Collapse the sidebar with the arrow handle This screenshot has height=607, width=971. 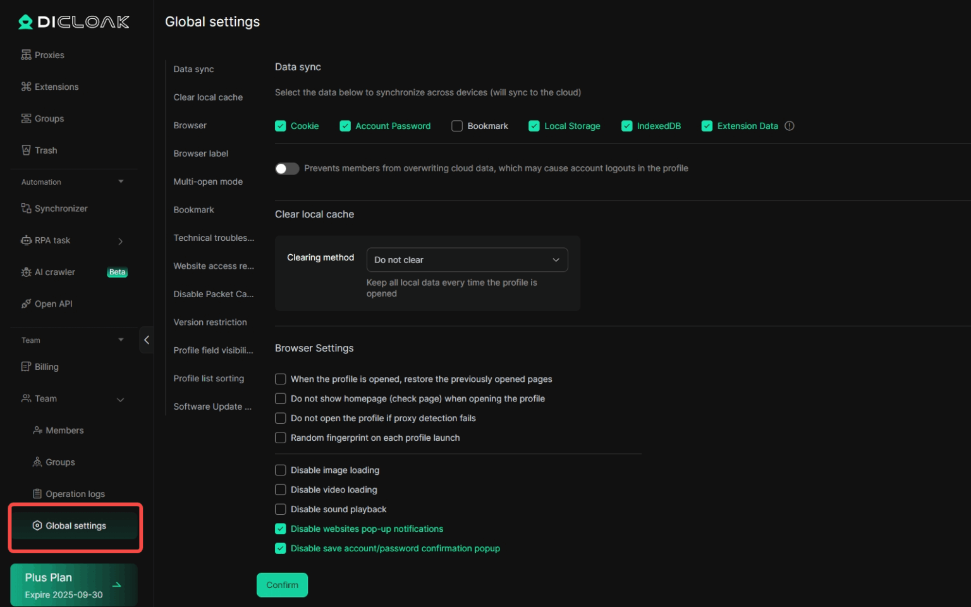[147, 340]
